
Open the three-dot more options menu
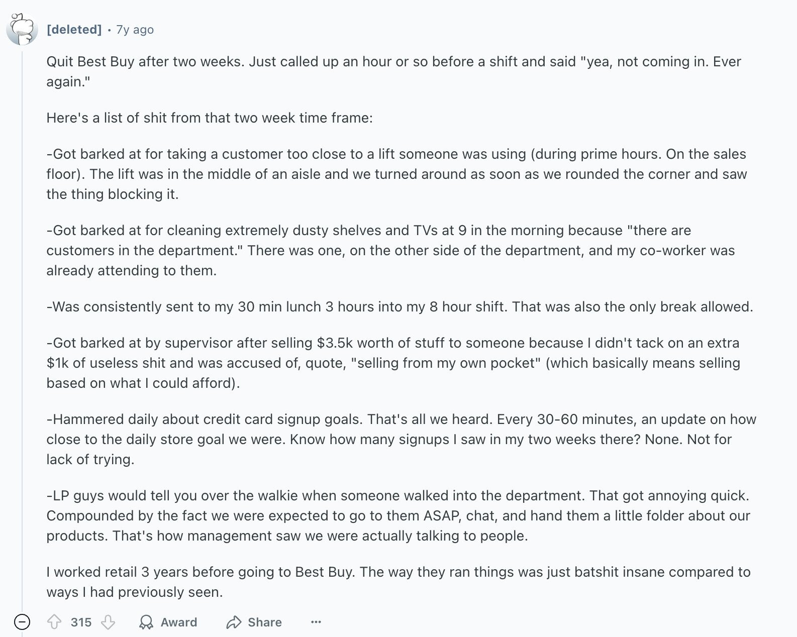click(316, 622)
